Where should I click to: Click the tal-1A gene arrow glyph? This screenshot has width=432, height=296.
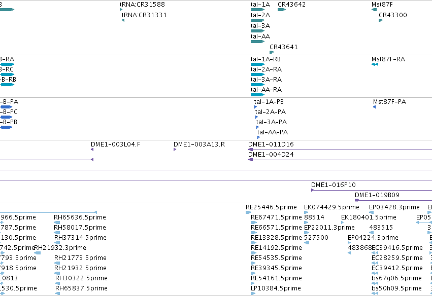pyautogui.click(x=257, y=10)
